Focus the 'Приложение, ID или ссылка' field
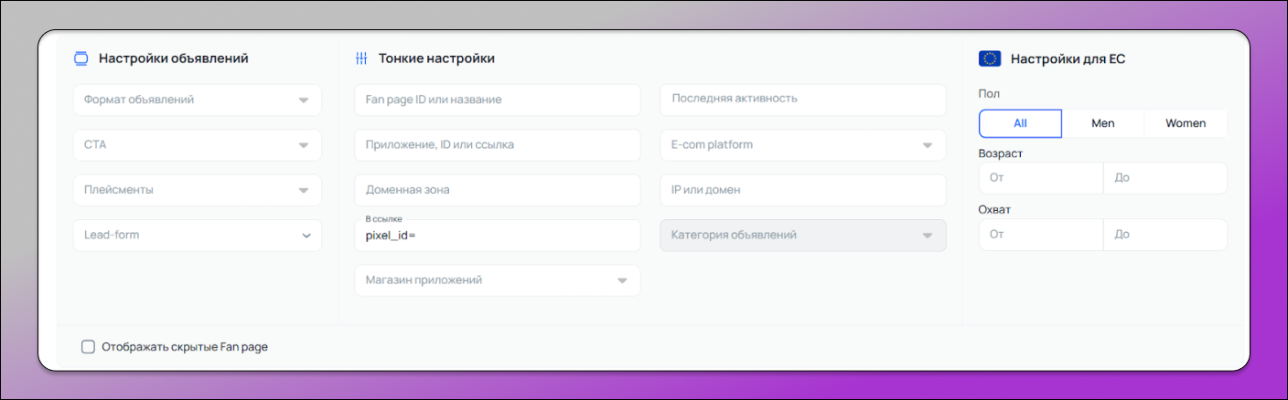Image resolution: width=1288 pixels, height=400 pixels. (497, 144)
